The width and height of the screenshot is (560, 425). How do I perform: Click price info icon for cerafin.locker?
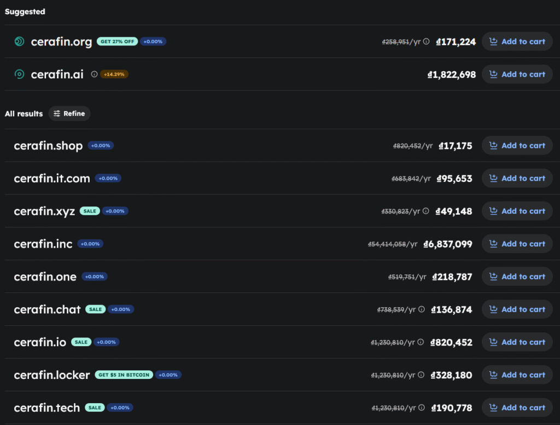421,375
